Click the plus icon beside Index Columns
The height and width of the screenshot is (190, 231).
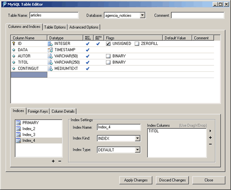pyautogui.click(x=210, y=138)
